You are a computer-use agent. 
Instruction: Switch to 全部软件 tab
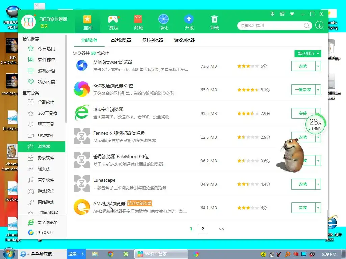coord(89,40)
